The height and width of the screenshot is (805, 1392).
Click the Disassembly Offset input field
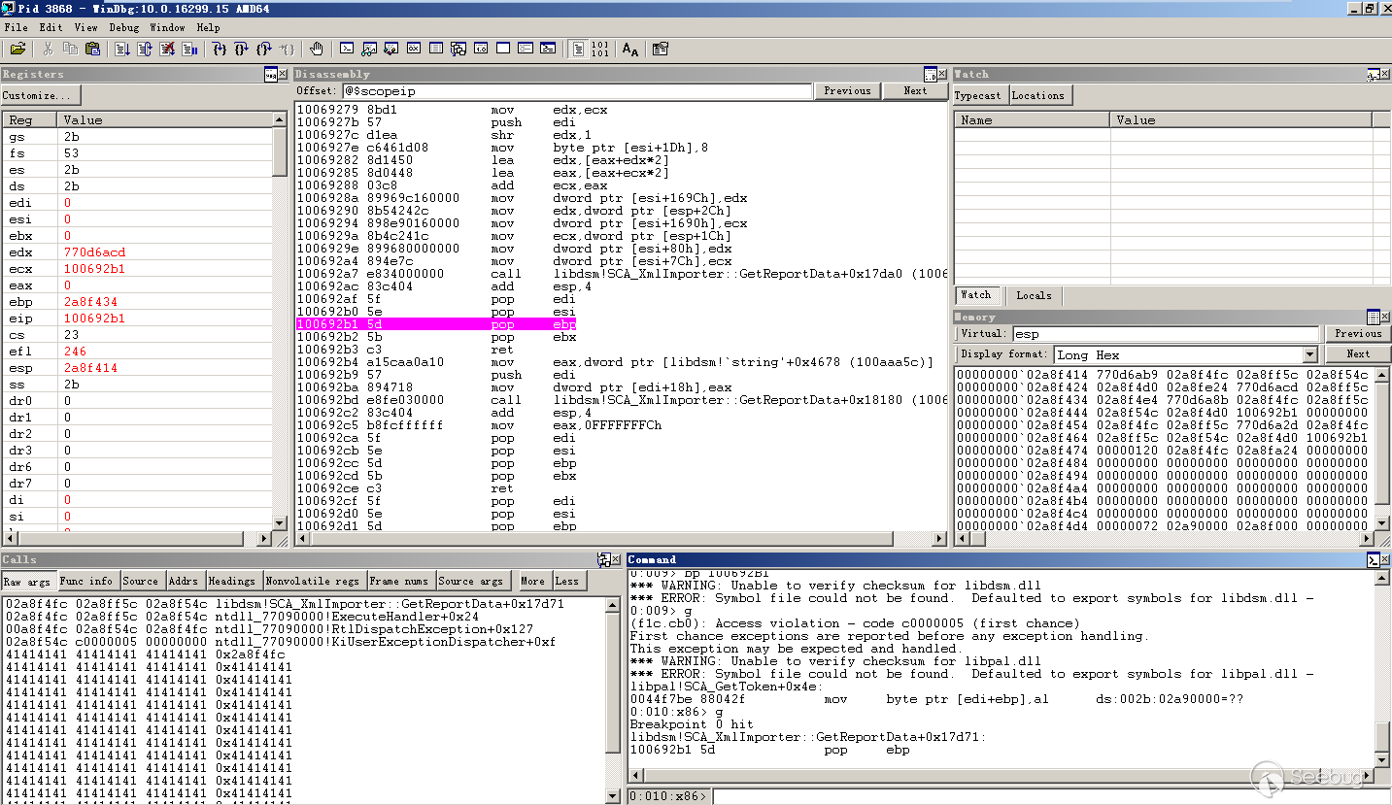click(x=576, y=91)
